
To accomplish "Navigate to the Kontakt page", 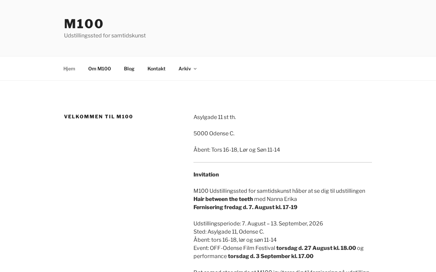I will click(x=156, y=69).
